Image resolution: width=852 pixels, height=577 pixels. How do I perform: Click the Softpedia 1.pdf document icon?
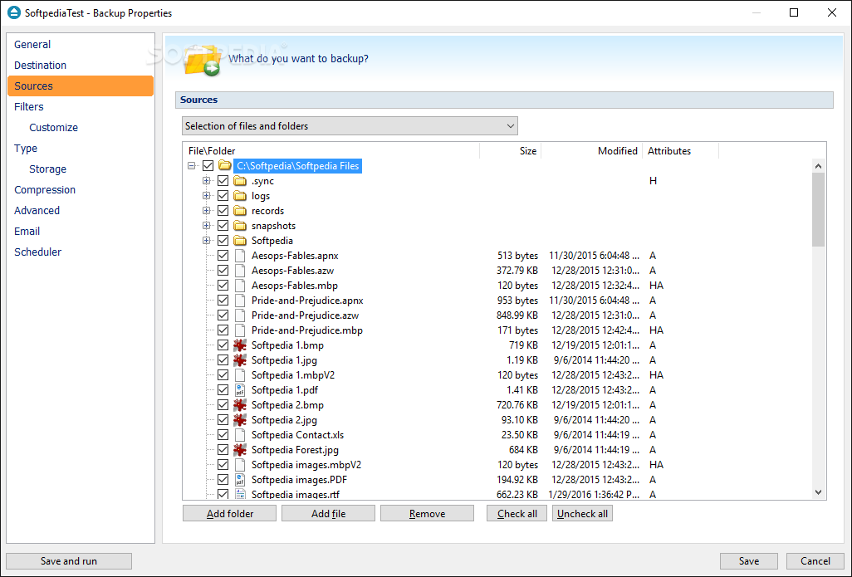point(240,390)
